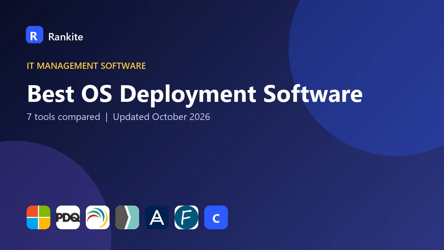This screenshot has height=250, width=444.
Task: Select the IT MANAGEMENT SOFTWARE category label
Action: [x=86, y=66]
